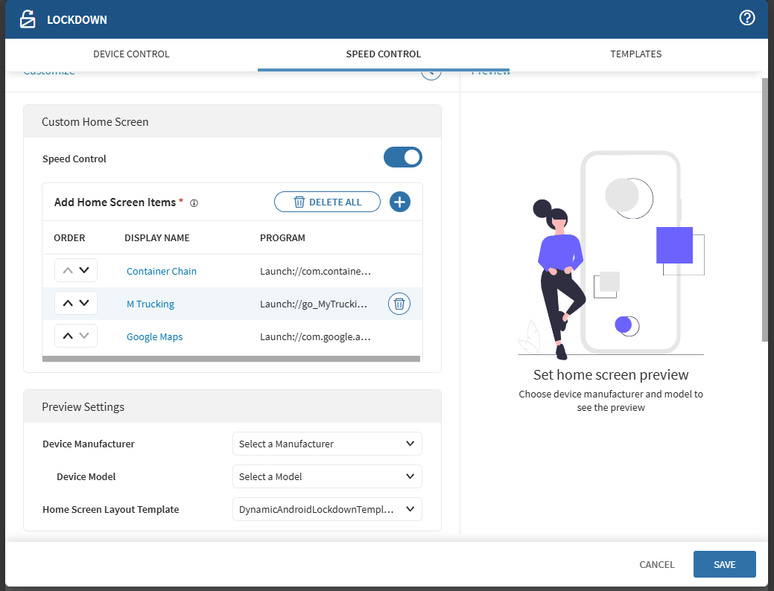
Task: Expand the Device Manufacturer dropdown
Action: [327, 444]
